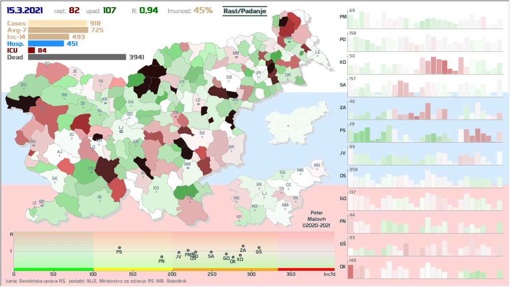Click the Imunost 45% indicator
Screen dimensions: 510x287
[x=190, y=11]
